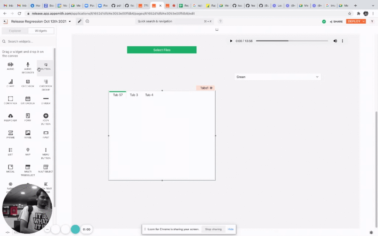Click the Select Files button
378x236 pixels.
(162, 49)
